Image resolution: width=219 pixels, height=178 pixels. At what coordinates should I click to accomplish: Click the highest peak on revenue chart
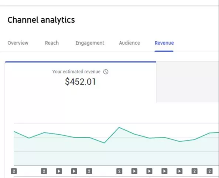(119, 127)
